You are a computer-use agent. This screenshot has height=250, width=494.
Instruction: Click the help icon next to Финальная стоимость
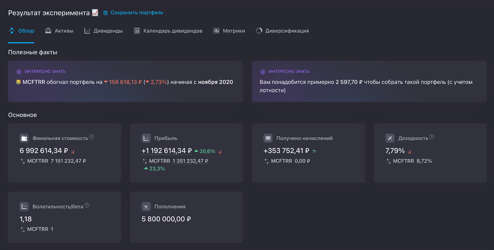pos(92,137)
